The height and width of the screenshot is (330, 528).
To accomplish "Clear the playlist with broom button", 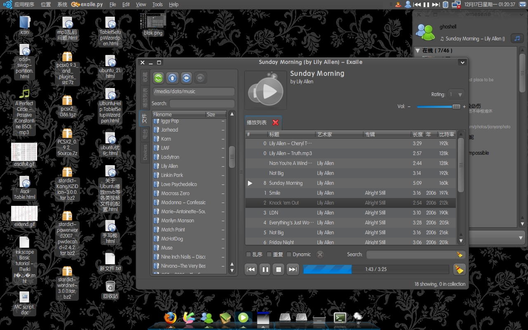I will 459,269.
